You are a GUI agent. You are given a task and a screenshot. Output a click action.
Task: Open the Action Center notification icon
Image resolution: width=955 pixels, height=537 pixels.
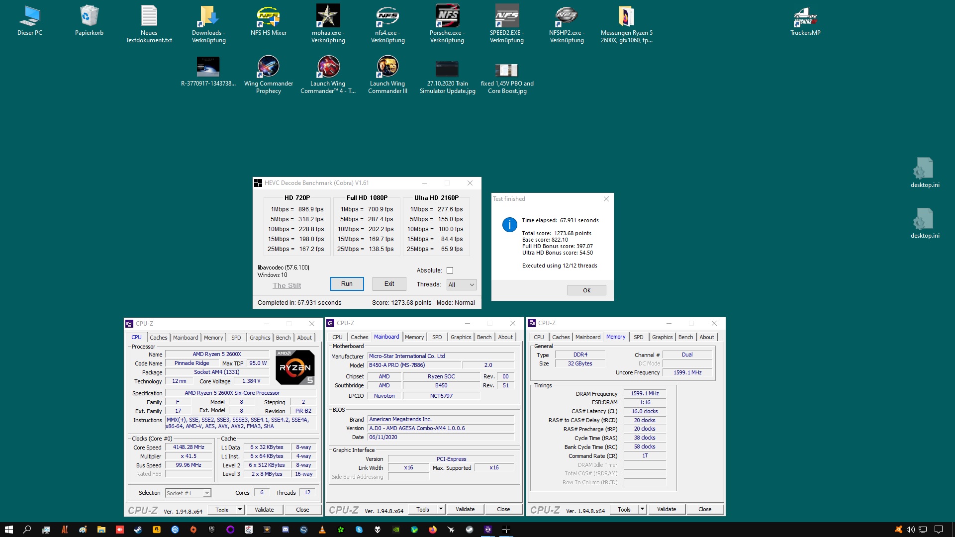[939, 530]
